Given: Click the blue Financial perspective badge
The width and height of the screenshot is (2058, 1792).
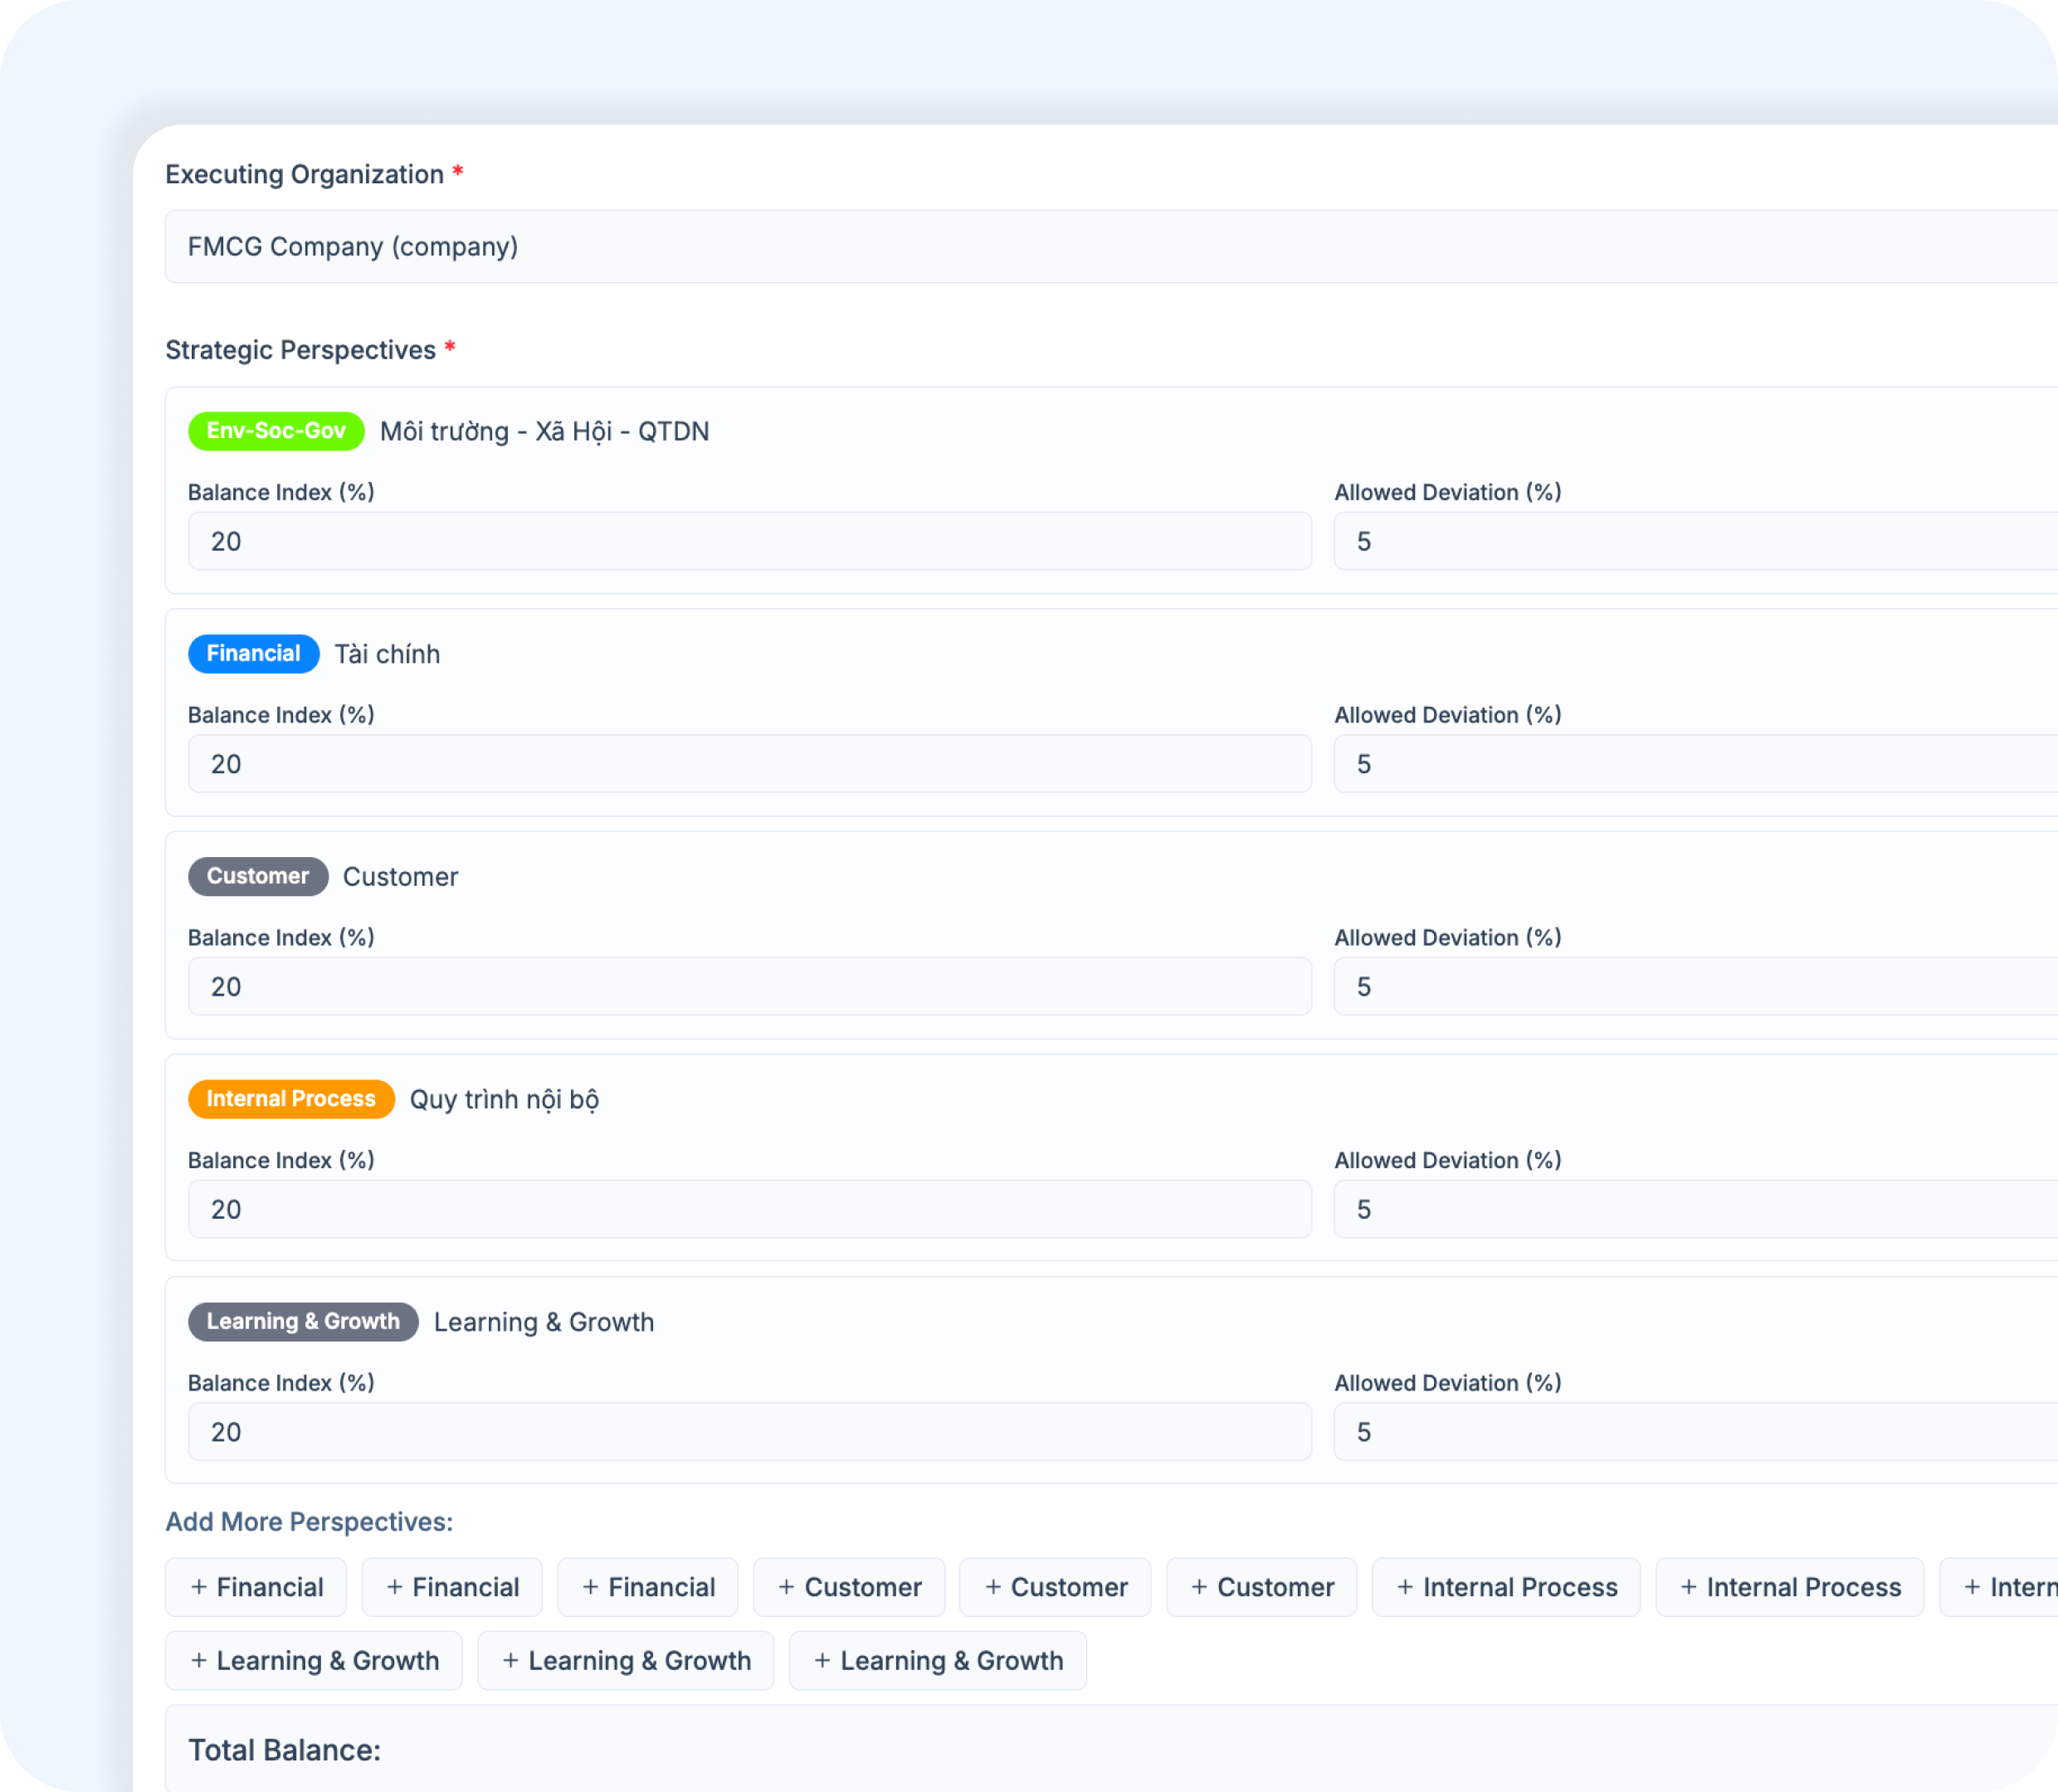Looking at the screenshot, I should (x=253, y=654).
